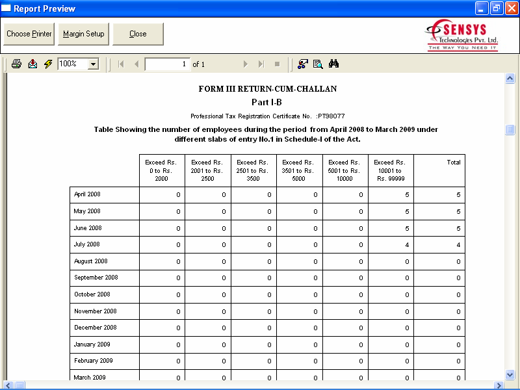The image size is (520, 390).
Task: Click 'Exceed Rs. 2001 to Rs. 2500' header
Action: [x=207, y=170]
